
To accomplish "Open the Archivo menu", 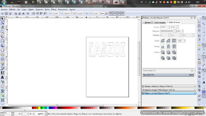I will pos(4,10).
